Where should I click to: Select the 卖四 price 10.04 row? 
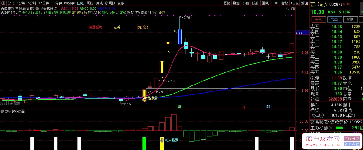tap(336, 32)
